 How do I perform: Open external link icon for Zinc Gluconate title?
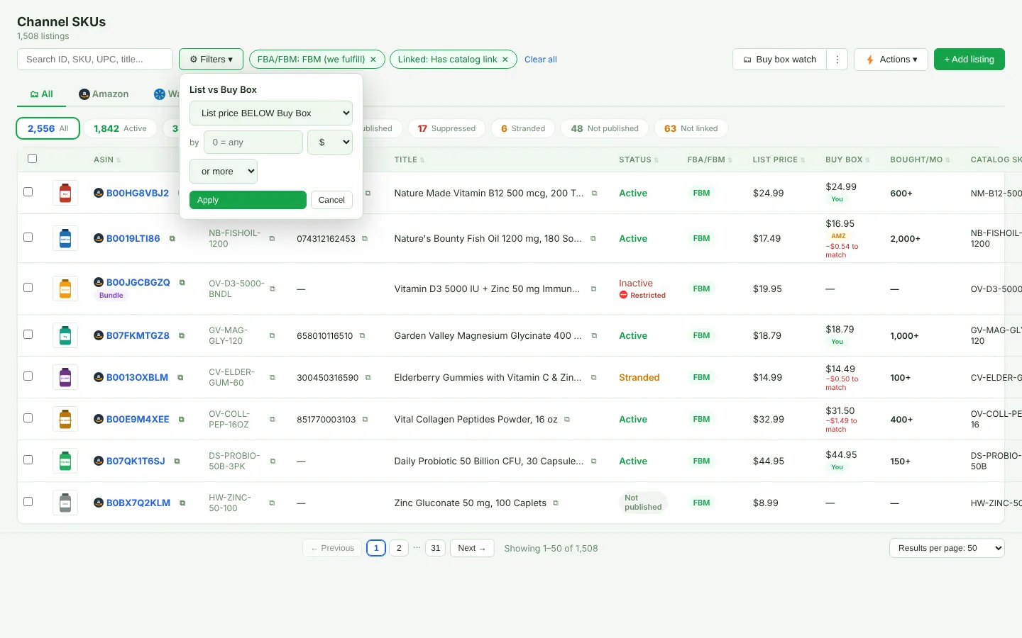coord(556,503)
